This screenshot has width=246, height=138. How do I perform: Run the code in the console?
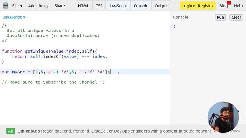pos(220,17)
